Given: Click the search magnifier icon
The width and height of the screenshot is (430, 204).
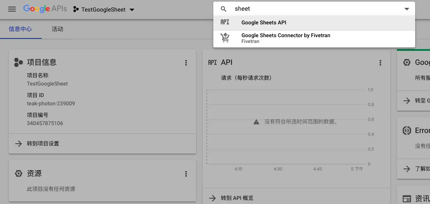Looking at the screenshot, I should point(224,9).
